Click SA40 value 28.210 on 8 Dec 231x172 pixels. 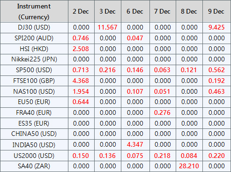point(189,166)
